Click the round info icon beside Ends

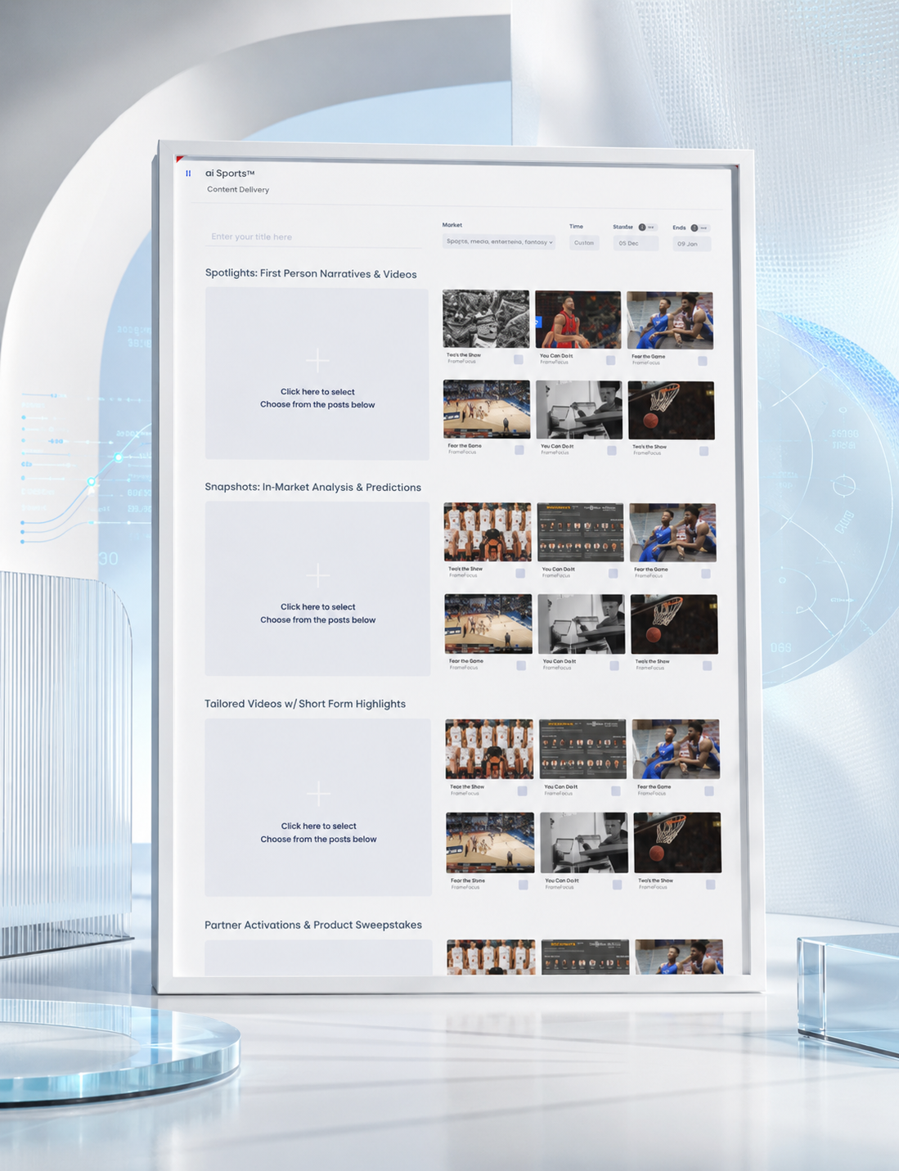pos(694,228)
